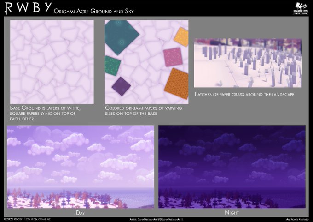Viewport: 313px width, 222px height.
Task: Pick the small green origami paper
Action: click(112, 66)
